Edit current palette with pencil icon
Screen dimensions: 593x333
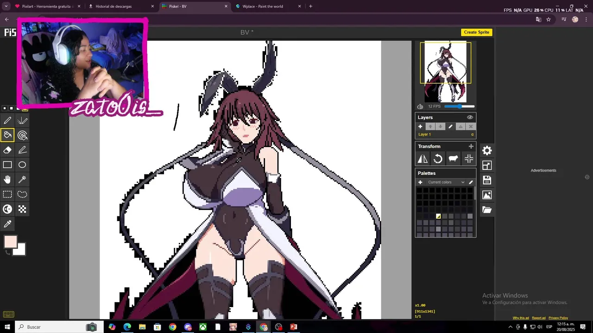[471, 182]
